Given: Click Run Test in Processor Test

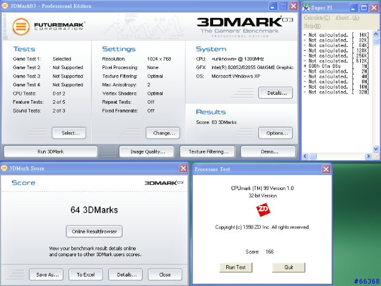Looking at the screenshot, I should 236,268.
